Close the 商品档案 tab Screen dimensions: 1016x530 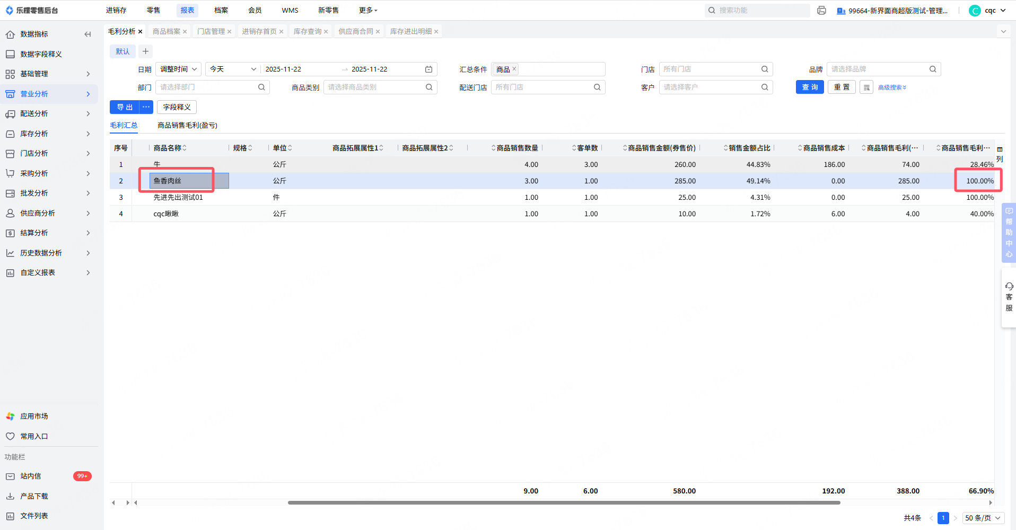[x=185, y=32]
